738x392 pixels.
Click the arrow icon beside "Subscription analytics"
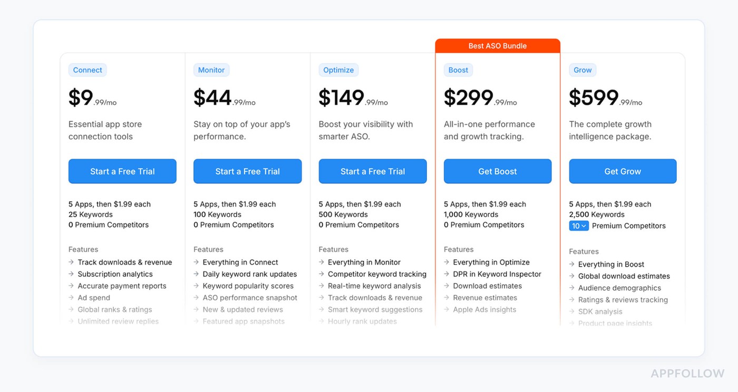point(70,274)
